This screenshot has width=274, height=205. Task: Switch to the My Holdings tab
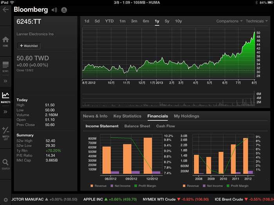point(186,116)
